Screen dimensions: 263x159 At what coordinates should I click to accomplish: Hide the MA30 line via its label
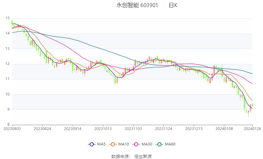[x=147, y=144]
